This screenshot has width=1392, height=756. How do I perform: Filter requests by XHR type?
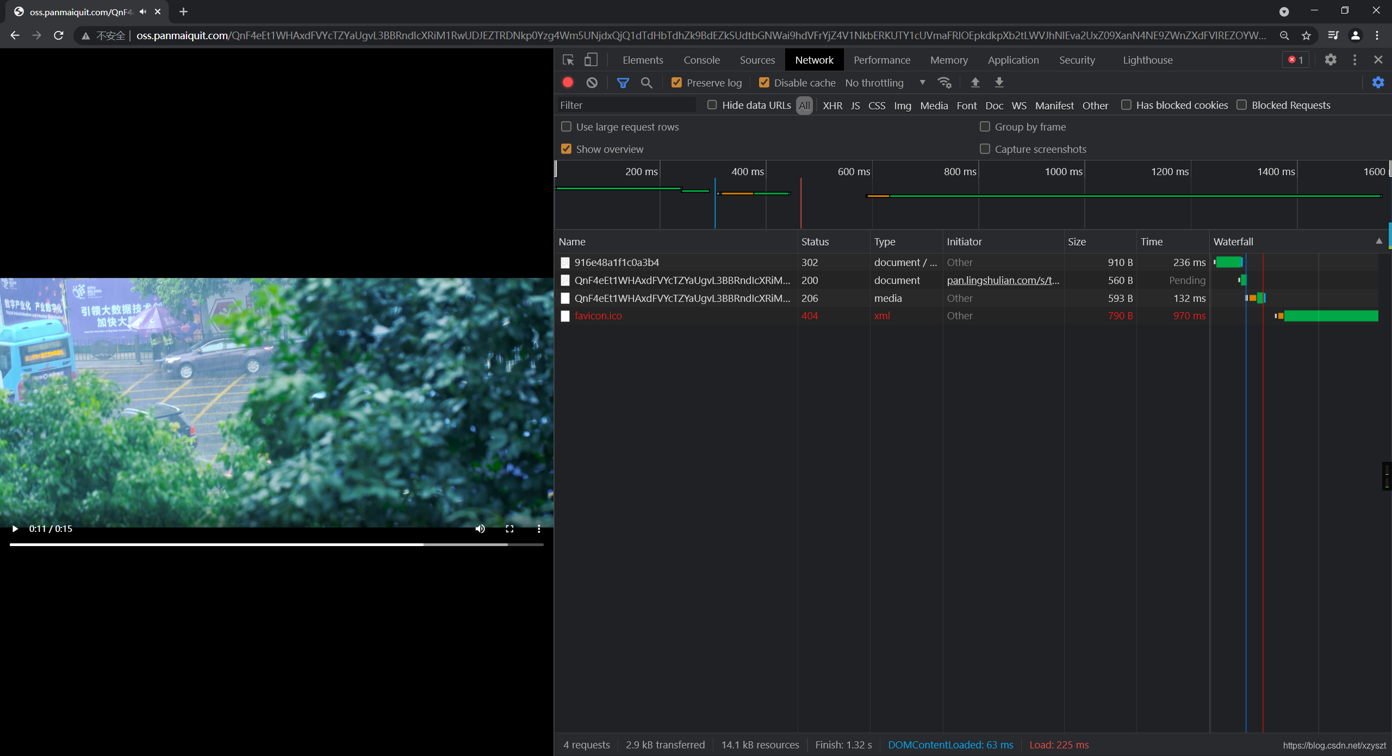click(x=832, y=106)
